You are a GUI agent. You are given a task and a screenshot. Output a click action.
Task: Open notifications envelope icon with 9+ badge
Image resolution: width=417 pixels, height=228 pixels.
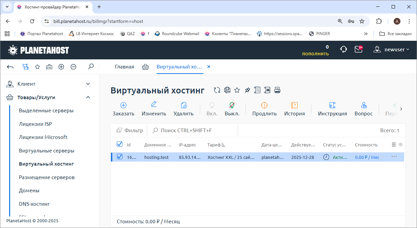click(x=358, y=50)
